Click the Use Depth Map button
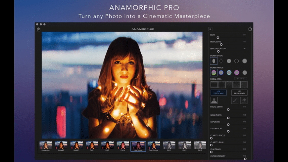The width and height of the screenshot is (288, 162). [x=218, y=93]
